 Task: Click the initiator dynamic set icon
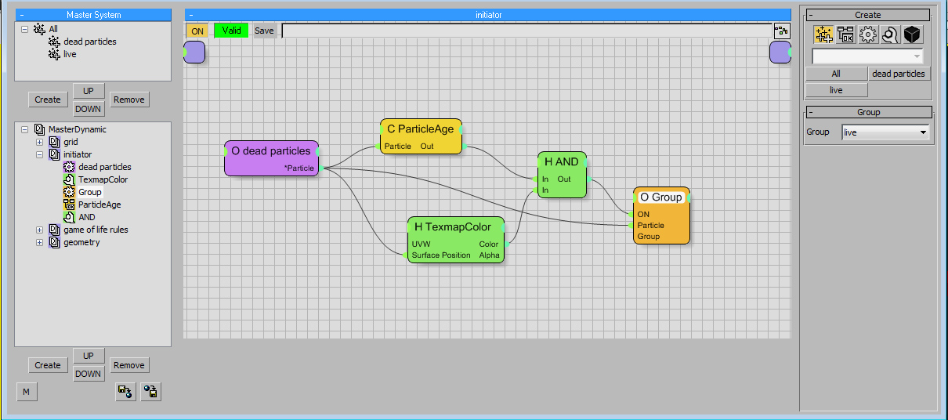[x=55, y=154]
